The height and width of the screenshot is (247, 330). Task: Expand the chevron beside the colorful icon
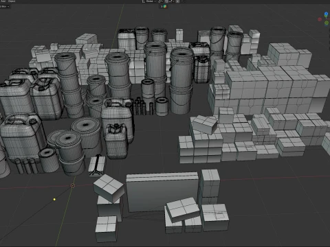(x=162, y=6)
